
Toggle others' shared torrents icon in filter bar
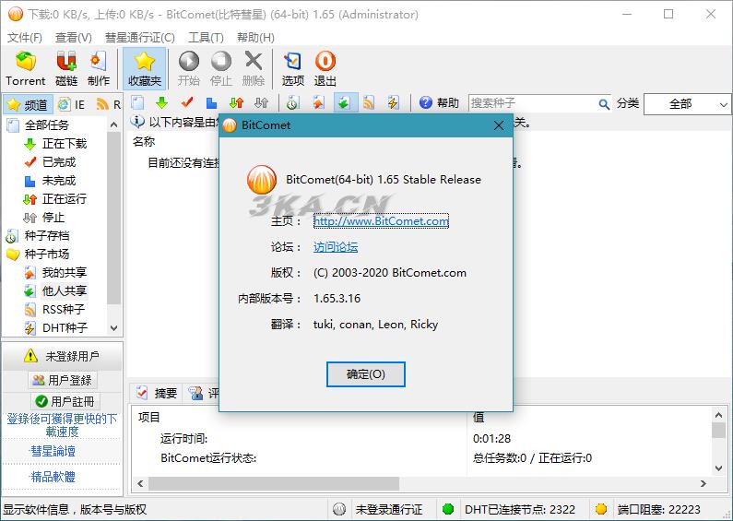coord(344,102)
